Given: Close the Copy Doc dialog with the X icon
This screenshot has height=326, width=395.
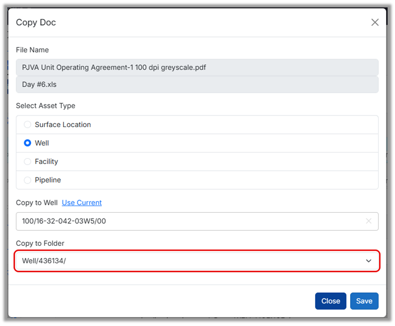Looking at the screenshot, I should [x=375, y=22].
